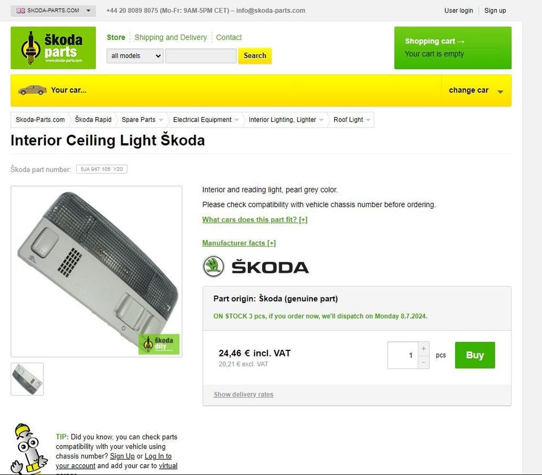This screenshot has height=475, width=542.
Task: Expand Manufacturer facts section
Action: (x=239, y=243)
